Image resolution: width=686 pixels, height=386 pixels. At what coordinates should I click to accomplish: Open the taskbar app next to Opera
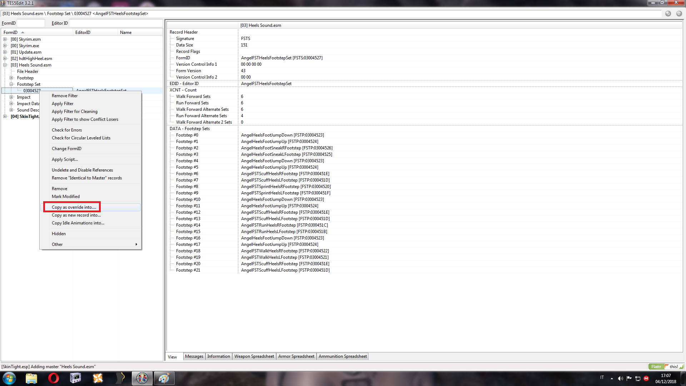[x=76, y=378]
